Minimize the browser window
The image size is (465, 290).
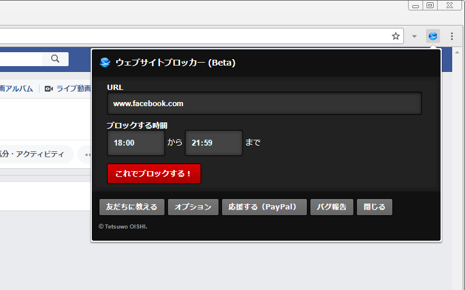tap(416, 5)
